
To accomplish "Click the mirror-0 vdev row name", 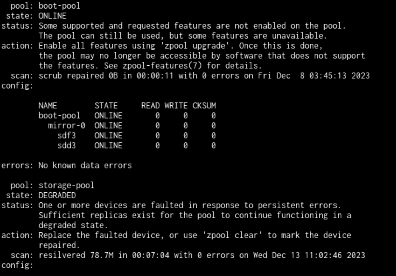I will (x=67, y=126).
